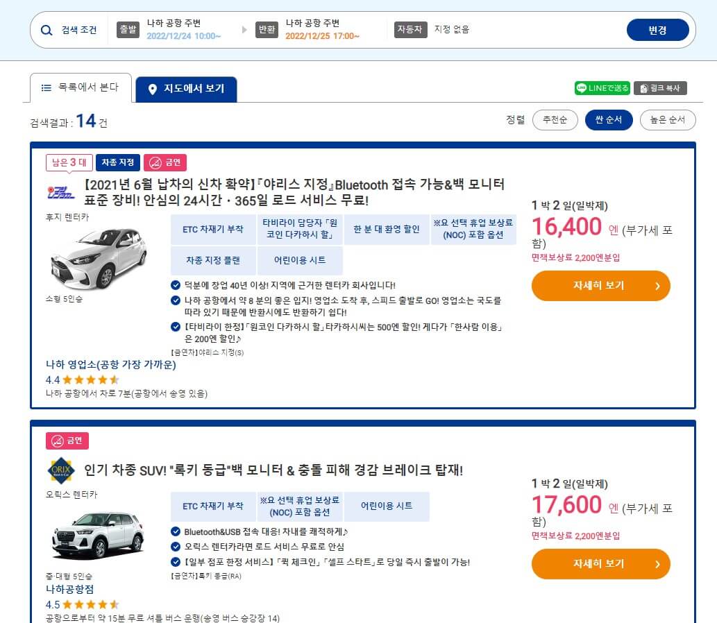The height and width of the screenshot is (623, 717).
Task: Open the 인기 차종 SUV listing title
Action: pyautogui.click(x=273, y=470)
